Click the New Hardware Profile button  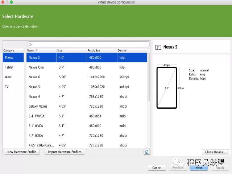(22, 152)
